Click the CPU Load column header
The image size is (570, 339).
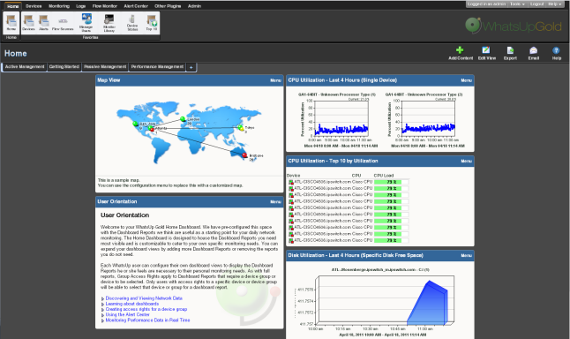[384, 176]
